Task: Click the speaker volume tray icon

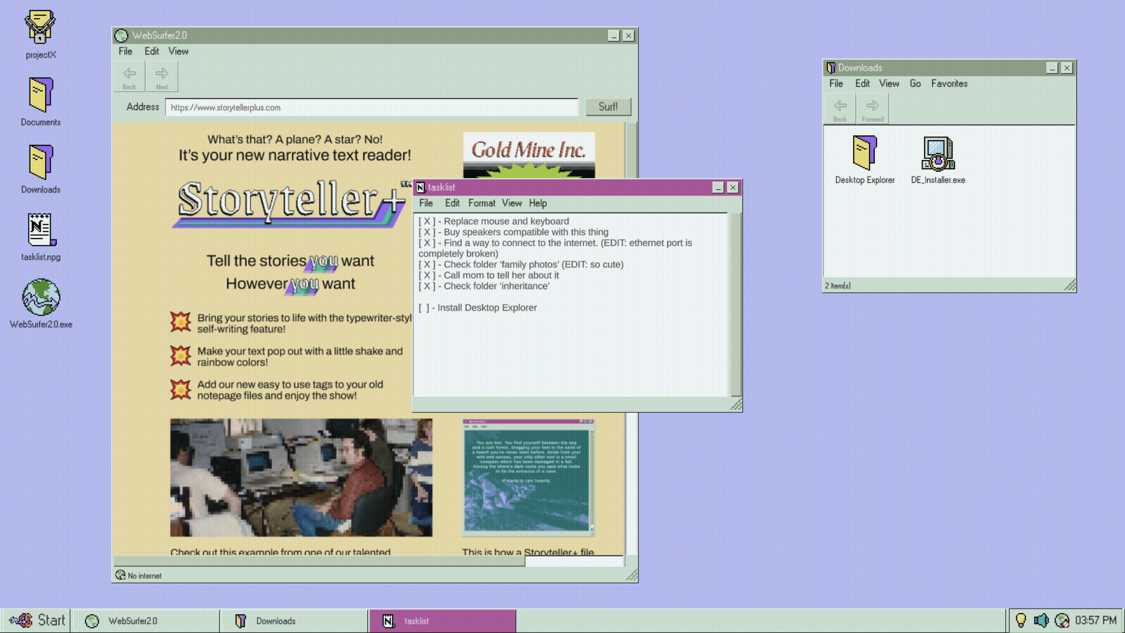Action: pos(1041,620)
